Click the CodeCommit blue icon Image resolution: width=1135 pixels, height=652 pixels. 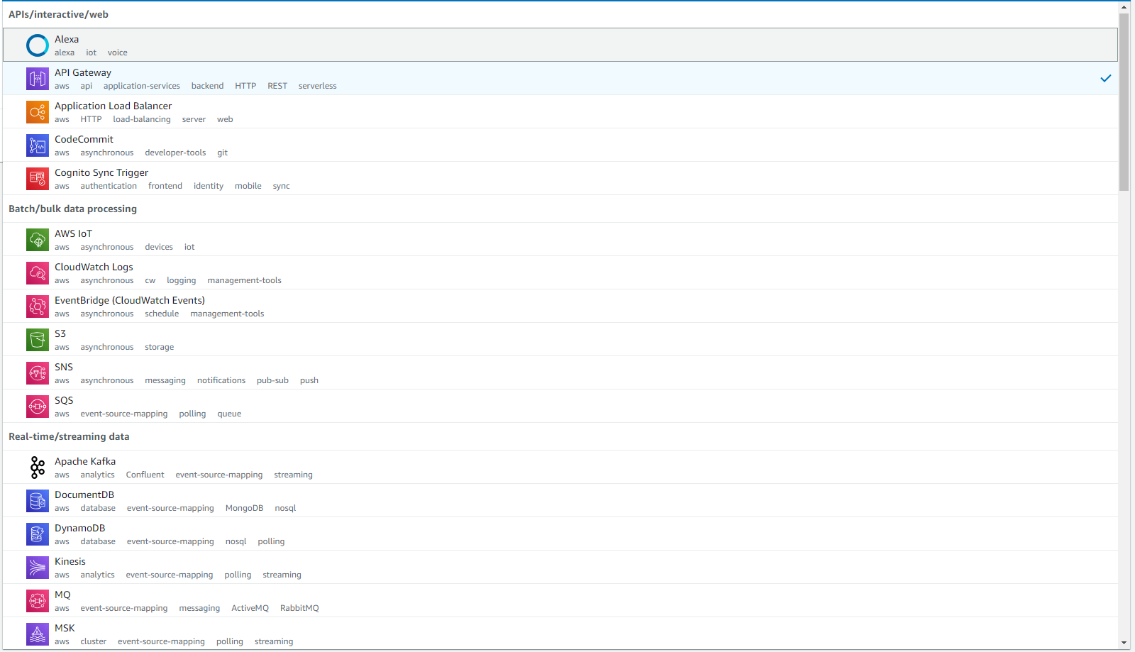(x=38, y=145)
